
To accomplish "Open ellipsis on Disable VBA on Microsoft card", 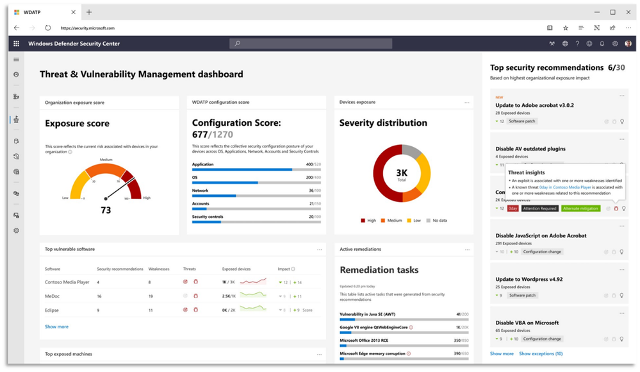I will (622, 314).
